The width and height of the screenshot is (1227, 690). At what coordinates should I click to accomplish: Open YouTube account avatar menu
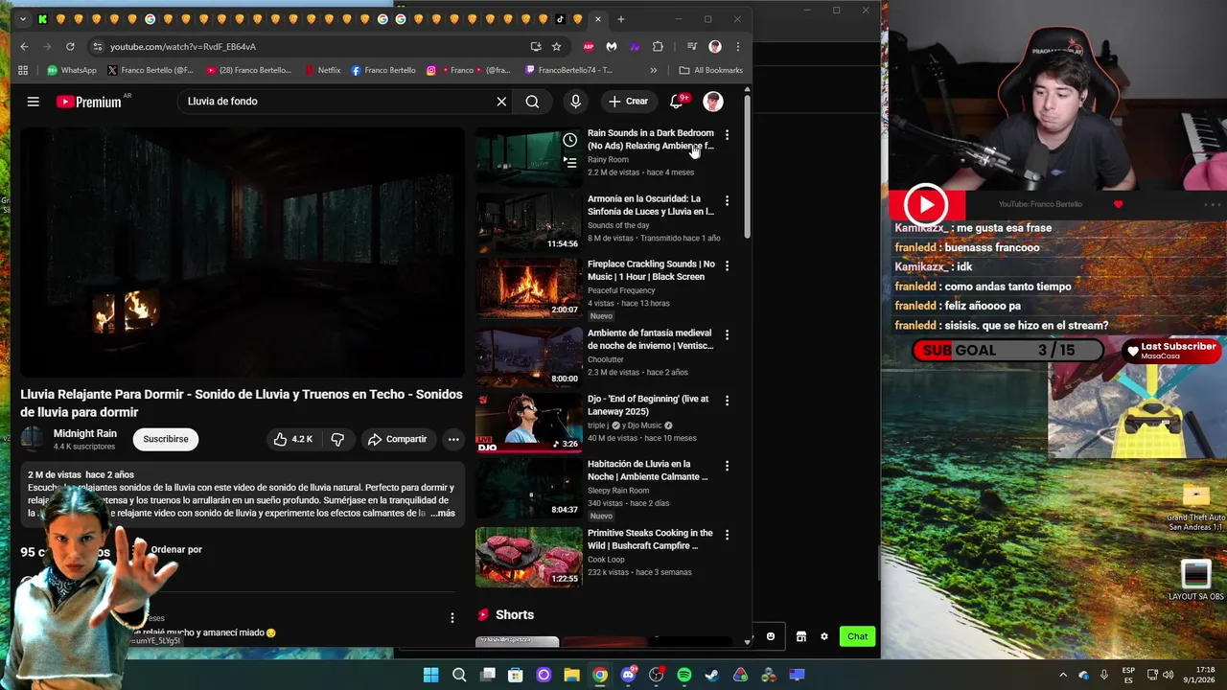[x=713, y=102]
